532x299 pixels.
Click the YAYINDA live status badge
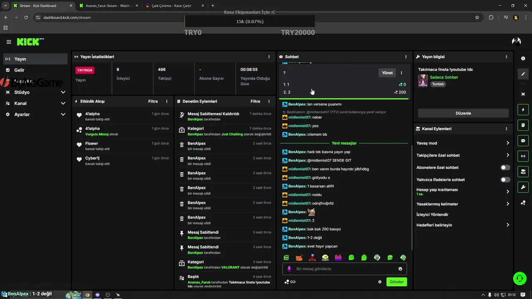coord(85,70)
